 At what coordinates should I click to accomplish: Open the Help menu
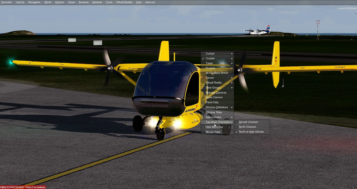point(139,2)
